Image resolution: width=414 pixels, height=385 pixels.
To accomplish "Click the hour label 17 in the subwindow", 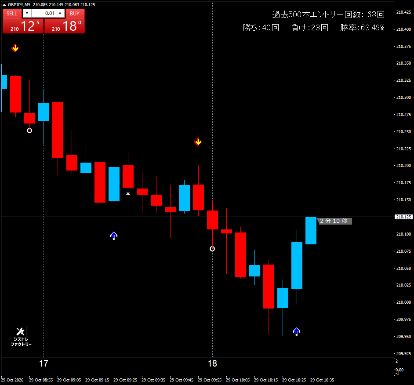I will (x=44, y=363).
